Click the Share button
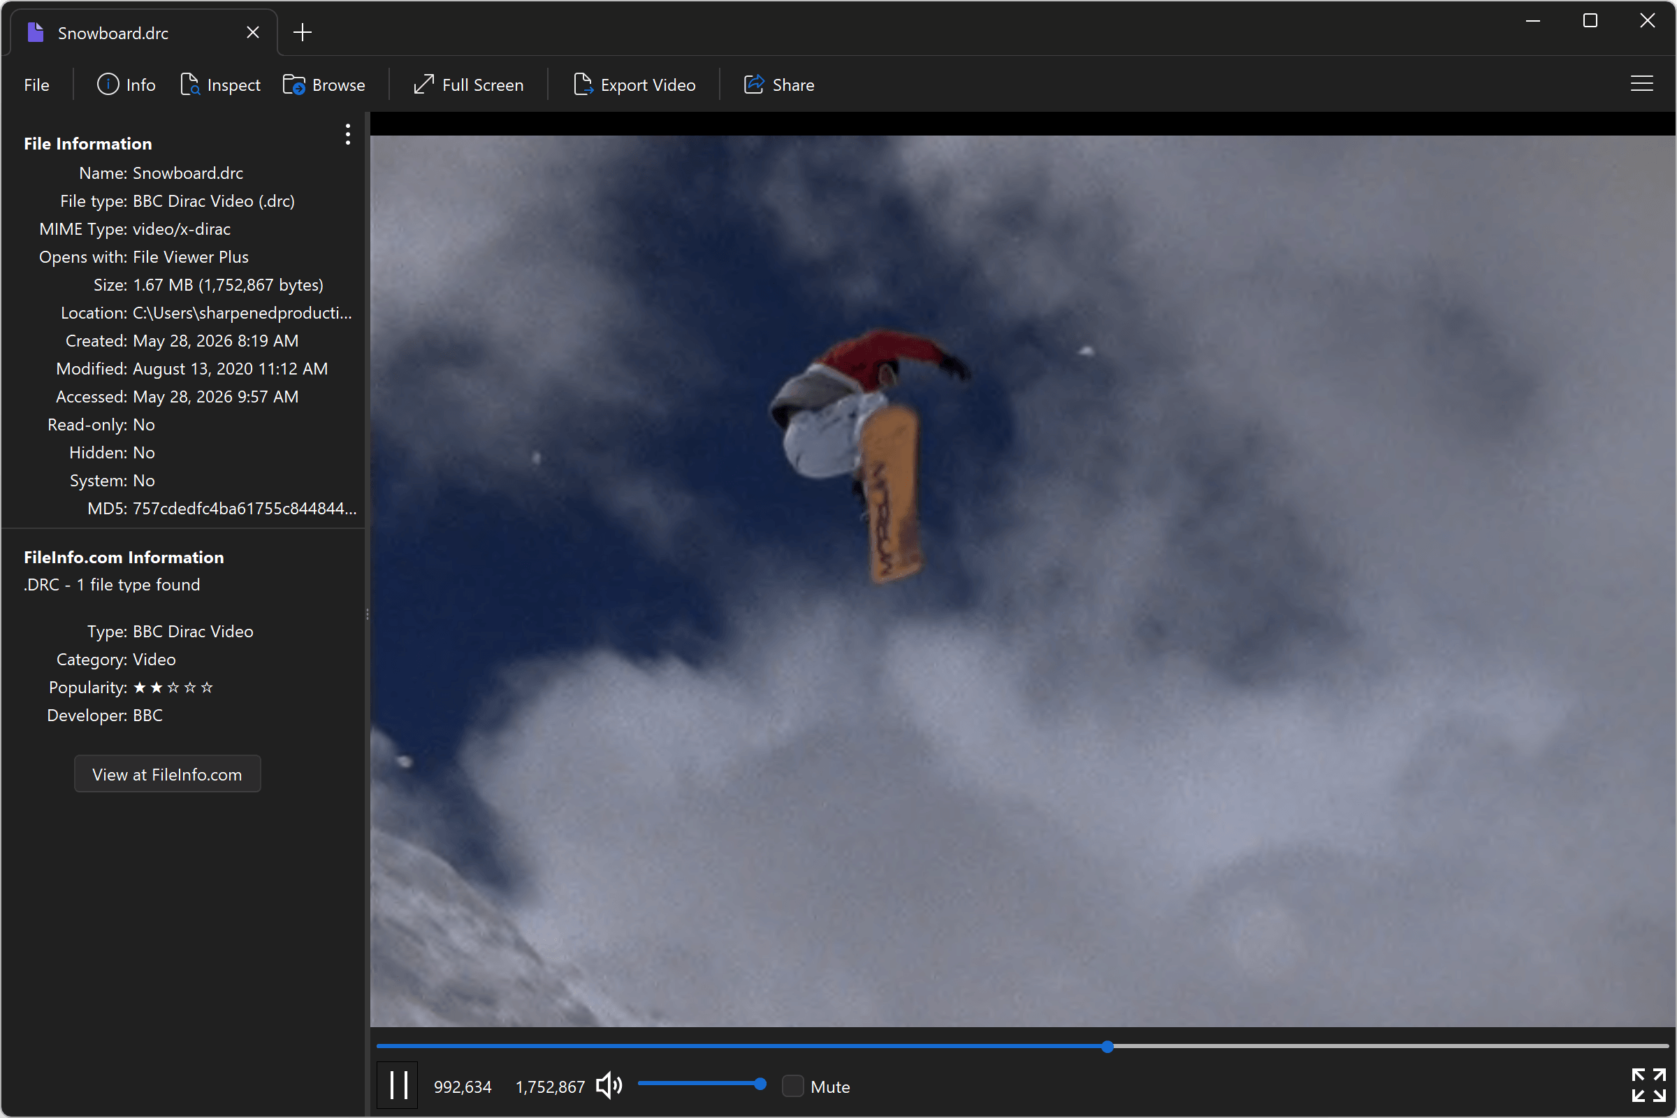 click(778, 85)
